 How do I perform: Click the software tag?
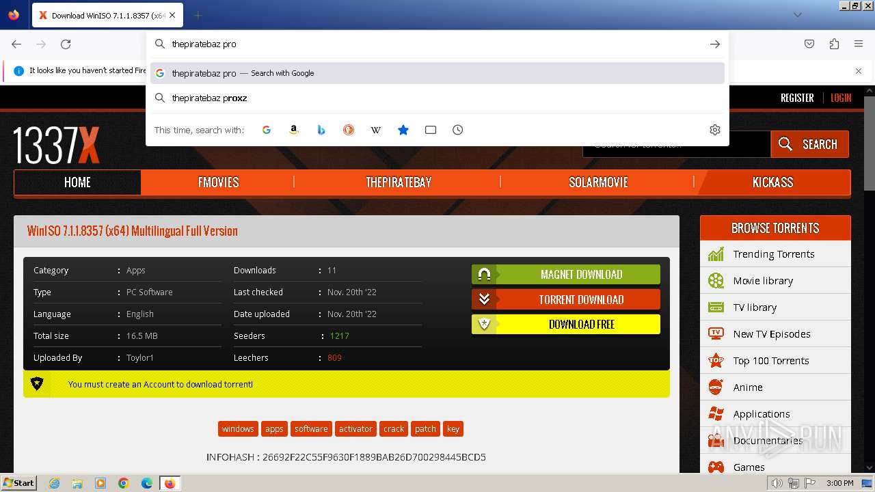click(311, 429)
